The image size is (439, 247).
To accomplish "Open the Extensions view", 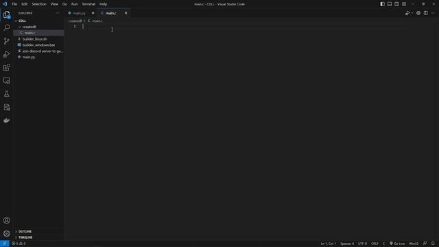I will (x=6, y=67).
